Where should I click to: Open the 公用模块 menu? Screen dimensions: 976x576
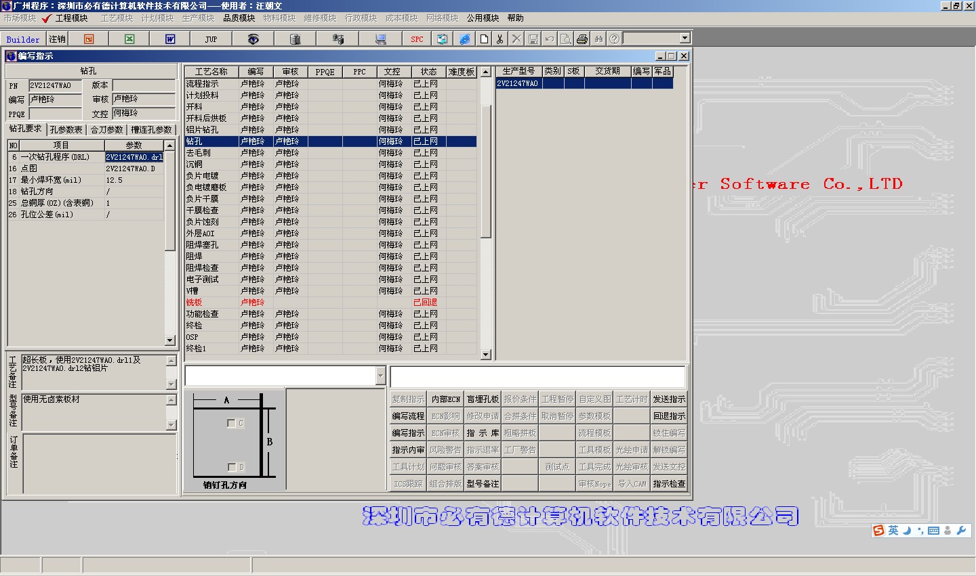483,18
